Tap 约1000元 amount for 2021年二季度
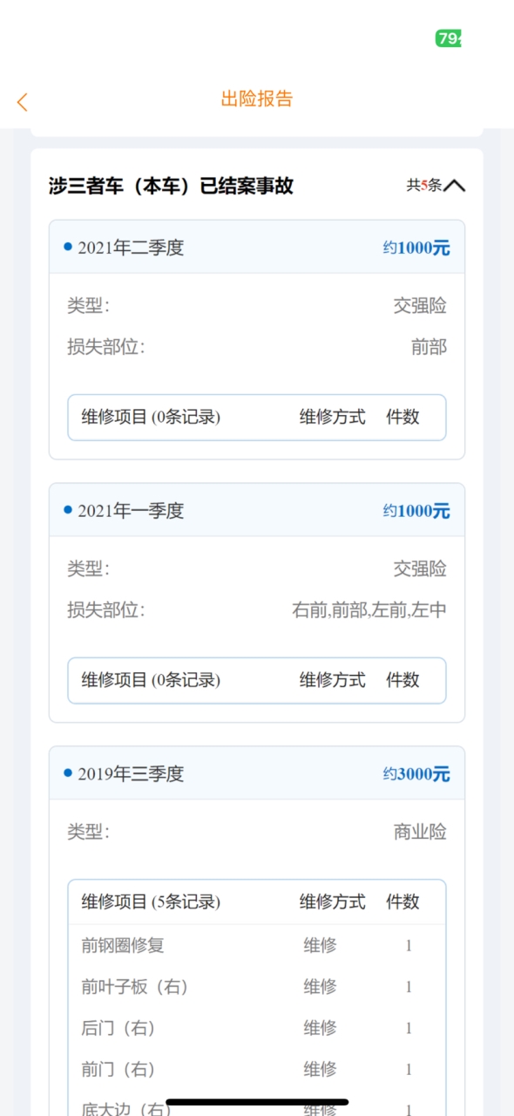Screen dimensions: 514x1116 416,248
